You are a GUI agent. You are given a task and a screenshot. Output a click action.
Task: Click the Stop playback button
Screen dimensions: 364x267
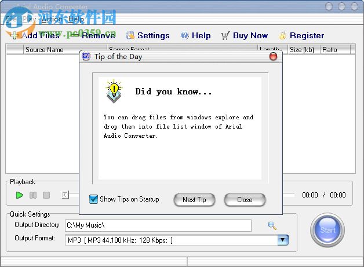point(46,195)
